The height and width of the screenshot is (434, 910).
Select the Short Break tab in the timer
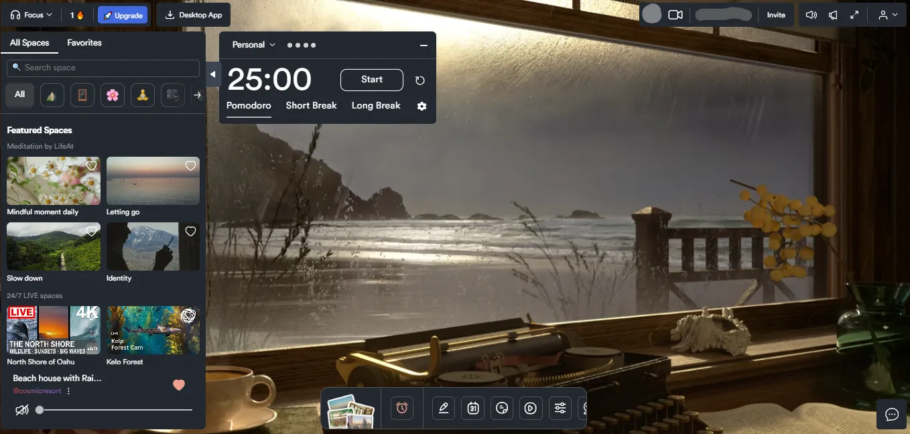click(311, 105)
